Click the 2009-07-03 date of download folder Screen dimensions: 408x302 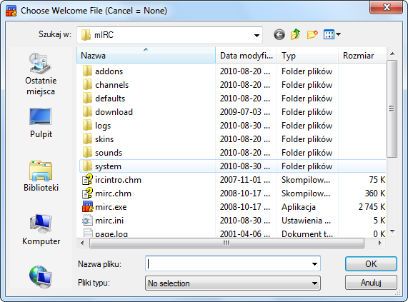tap(244, 112)
